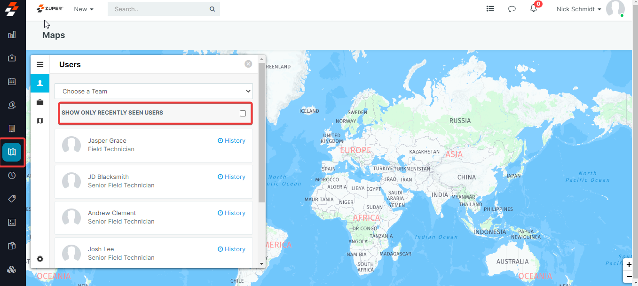Open the jobs briefcase icon in left sidebar
The image size is (638, 286).
click(12, 58)
